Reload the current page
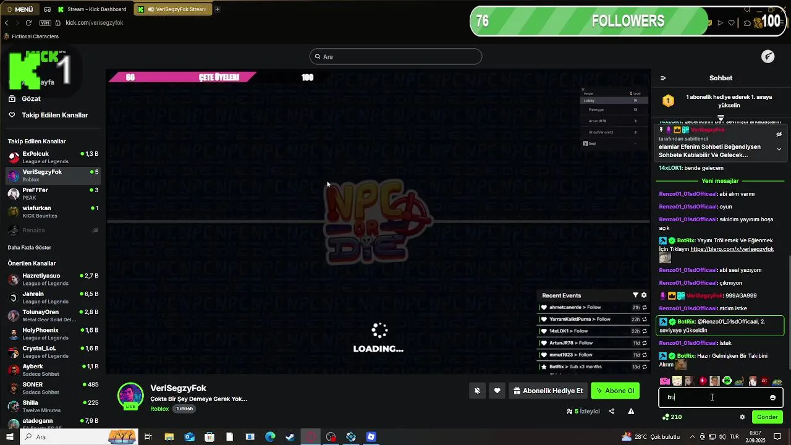The image size is (791, 445). [x=28, y=23]
